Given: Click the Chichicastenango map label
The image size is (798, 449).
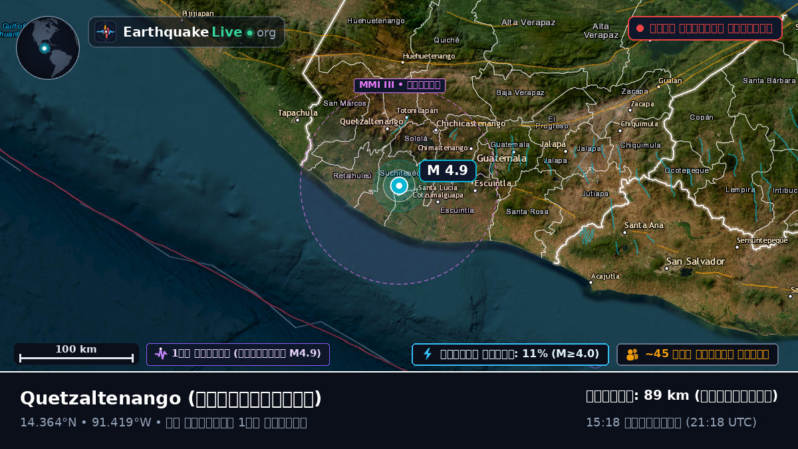Looking at the screenshot, I should click(471, 124).
